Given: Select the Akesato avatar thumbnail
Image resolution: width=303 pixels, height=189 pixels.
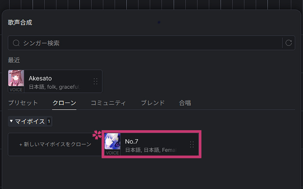Looking at the screenshot, I should click(16, 78).
